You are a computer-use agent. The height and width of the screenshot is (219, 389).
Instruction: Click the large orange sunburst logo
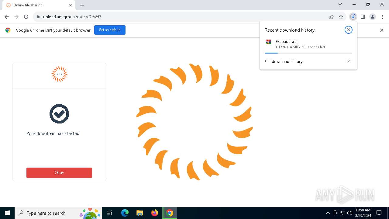point(194,122)
